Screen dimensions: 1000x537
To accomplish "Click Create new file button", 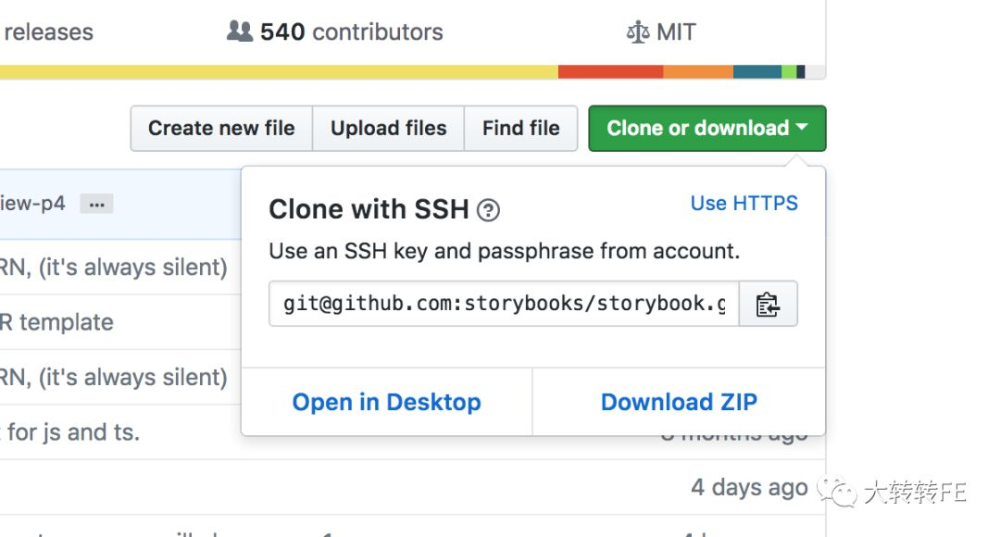I will [x=221, y=128].
